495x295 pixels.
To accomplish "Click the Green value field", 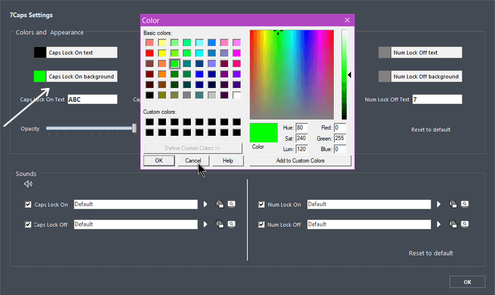I will (x=340, y=138).
